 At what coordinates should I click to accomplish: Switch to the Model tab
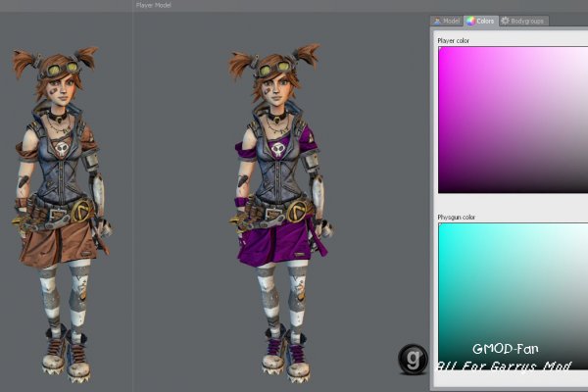[447, 21]
